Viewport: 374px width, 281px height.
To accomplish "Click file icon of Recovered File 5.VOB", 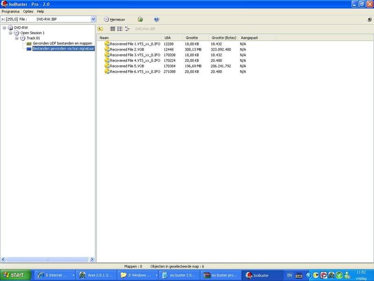I will pyautogui.click(x=107, y=66).
